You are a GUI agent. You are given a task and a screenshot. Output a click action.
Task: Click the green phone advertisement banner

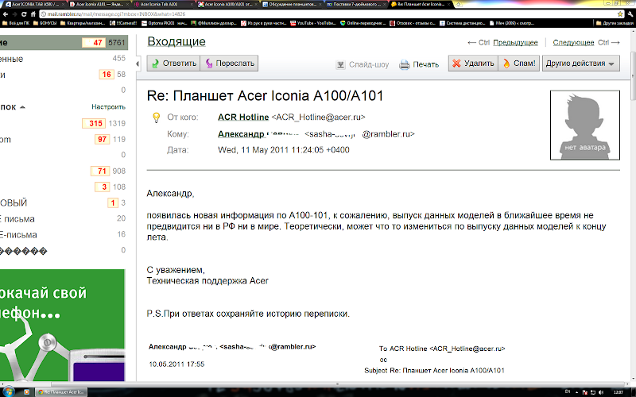(x=63, y=325)
